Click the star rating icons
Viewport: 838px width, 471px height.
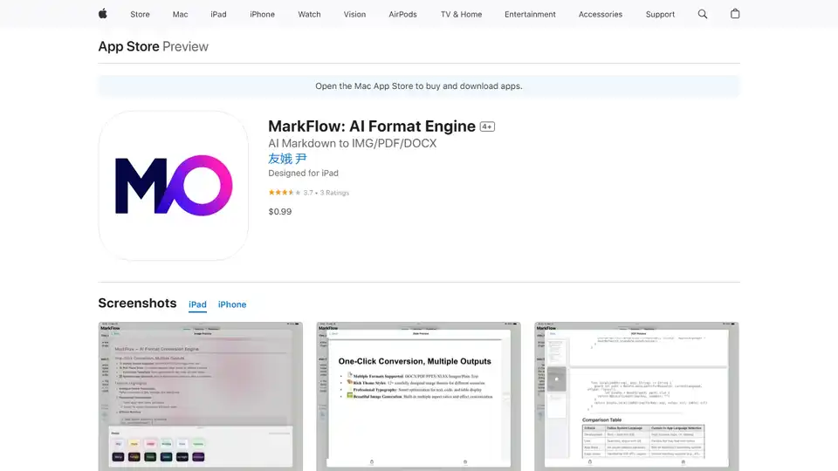285,192
